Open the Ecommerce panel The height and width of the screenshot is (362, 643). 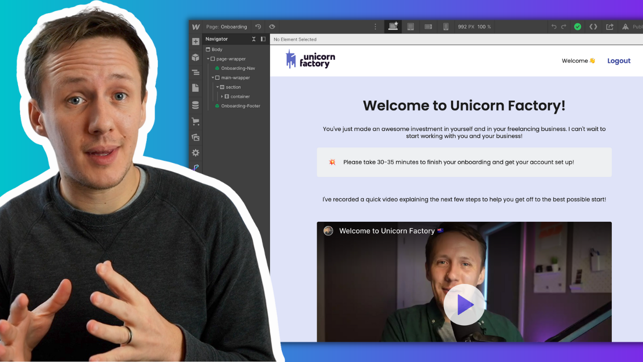click(x=195, y=121)
